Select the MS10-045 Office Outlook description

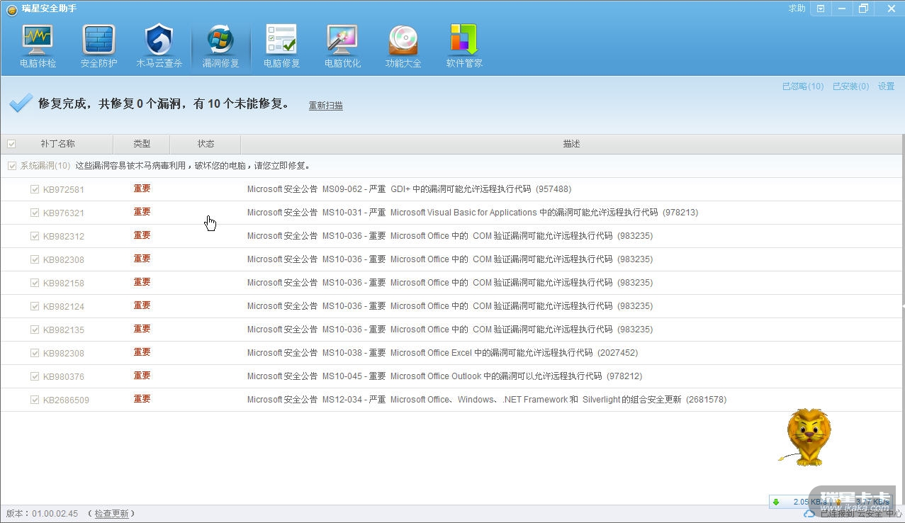[x=444, y=376]
